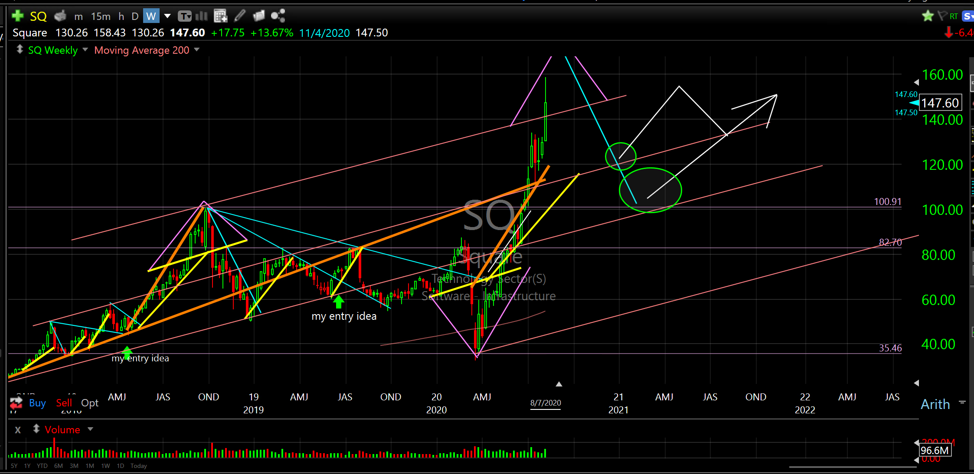Click the swap arrows trade icon
Screen dimensions: 974x474
(16, 403)
